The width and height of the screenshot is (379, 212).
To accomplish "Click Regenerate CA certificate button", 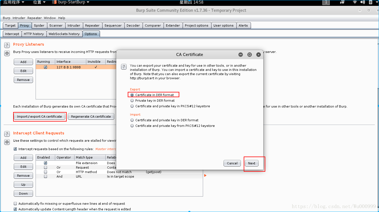I will pos(91,117).
